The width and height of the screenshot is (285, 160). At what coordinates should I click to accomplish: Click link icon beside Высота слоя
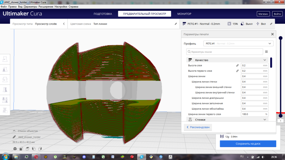[x=237, y=65]
